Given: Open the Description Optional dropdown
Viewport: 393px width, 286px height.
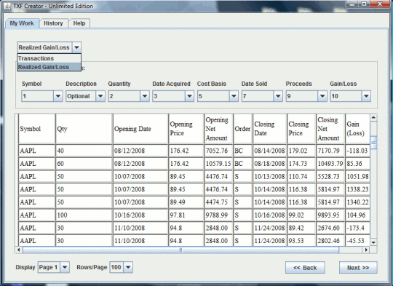Looking at the screenshot, I should tap(100, 96).
